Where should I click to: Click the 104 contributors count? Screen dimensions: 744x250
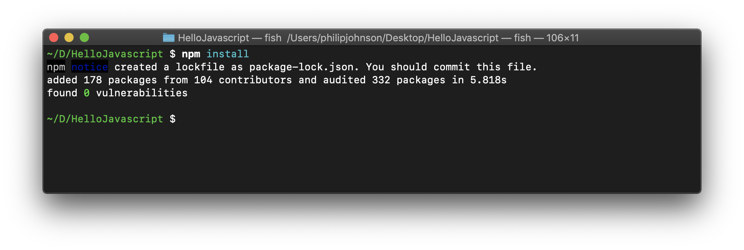[203, 80]
